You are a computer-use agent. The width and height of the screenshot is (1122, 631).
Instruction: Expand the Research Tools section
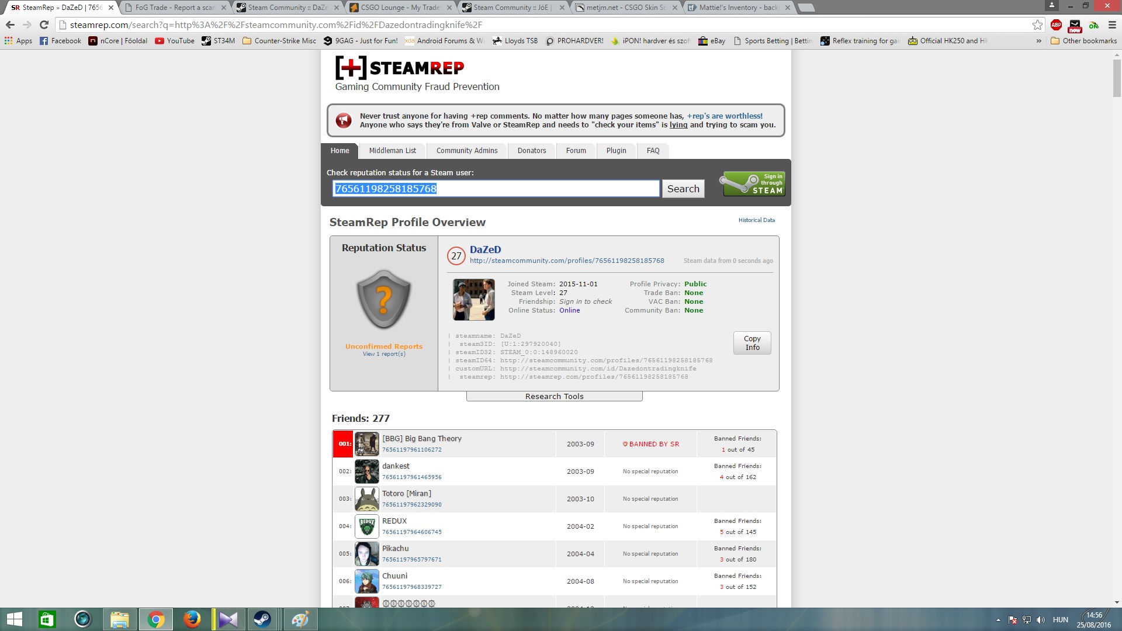554,396
